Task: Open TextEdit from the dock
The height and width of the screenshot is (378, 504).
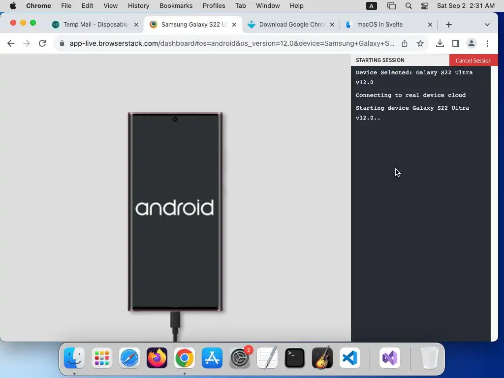Action: [x=267, y=358]
